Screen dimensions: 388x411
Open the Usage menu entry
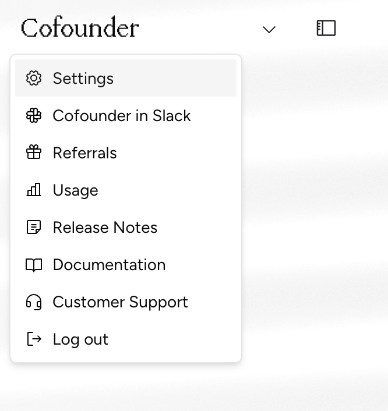pyautogui.click(x=76, y=190)
